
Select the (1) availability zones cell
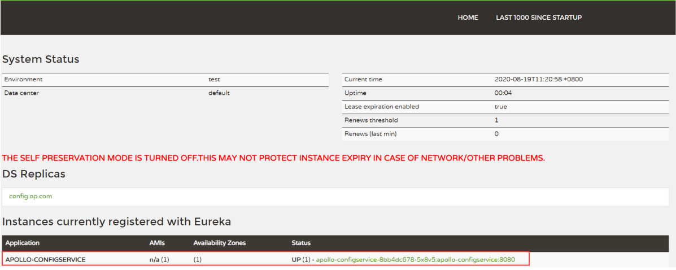pos(198,260)
